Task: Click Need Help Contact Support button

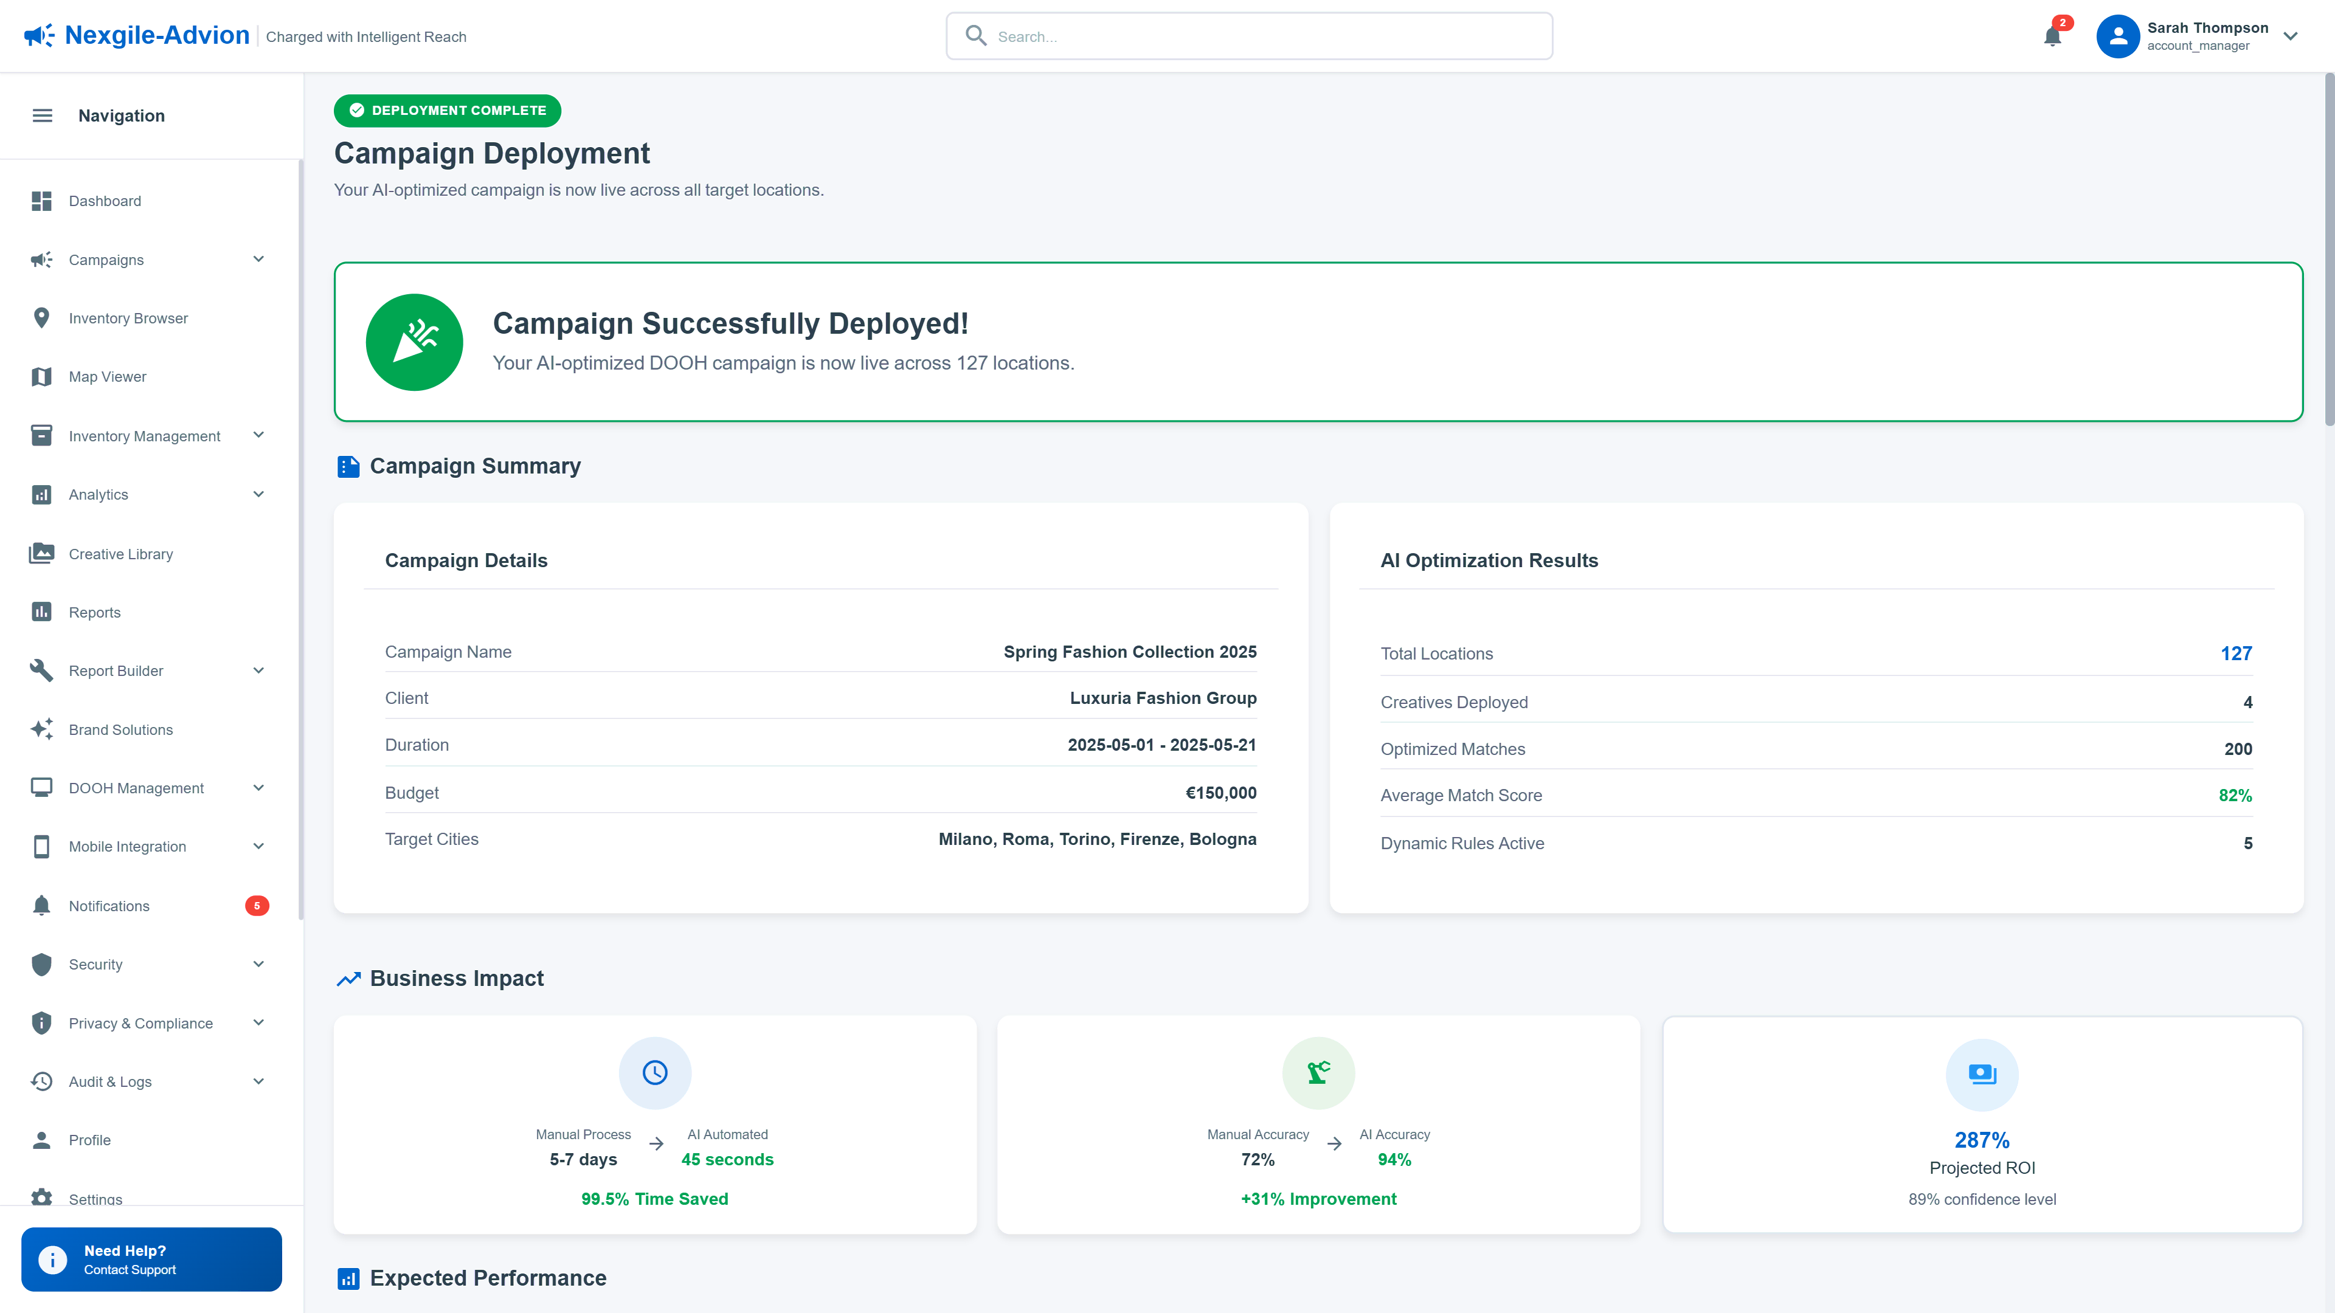Action: tap(151, 1260)
